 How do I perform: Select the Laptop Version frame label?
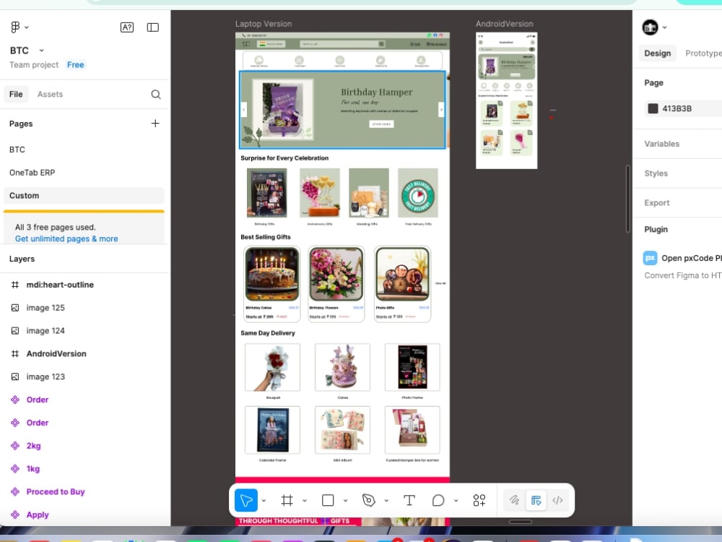264,24
